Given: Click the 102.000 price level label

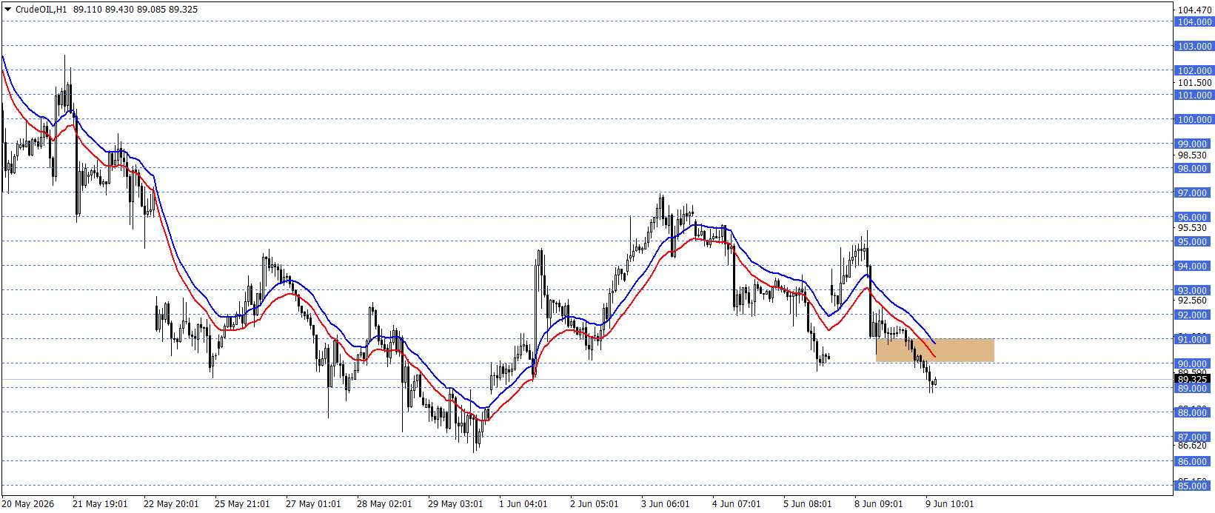Looking at the screenshot, I should (x=1194, y=71).
